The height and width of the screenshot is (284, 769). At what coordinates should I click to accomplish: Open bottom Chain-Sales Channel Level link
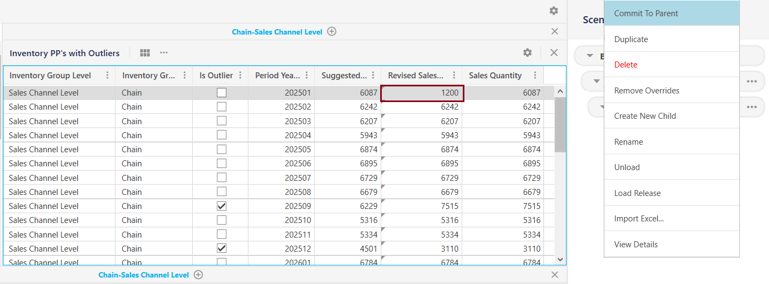coord(144,275)
